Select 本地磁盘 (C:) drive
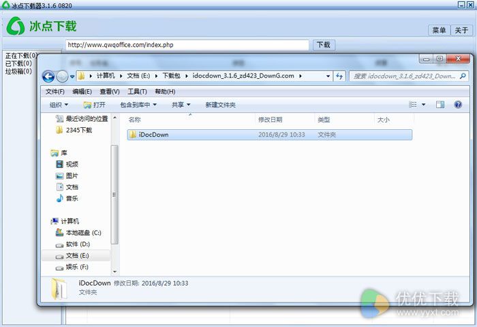Viewport: 477px width, 327px height. pyautogui.click(x=78, y=233)
